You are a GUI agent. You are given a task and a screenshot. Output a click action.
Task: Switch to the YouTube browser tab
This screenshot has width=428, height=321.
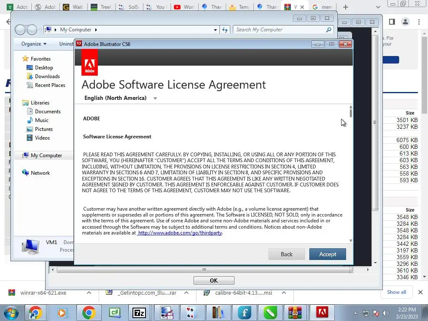[184, 7]
